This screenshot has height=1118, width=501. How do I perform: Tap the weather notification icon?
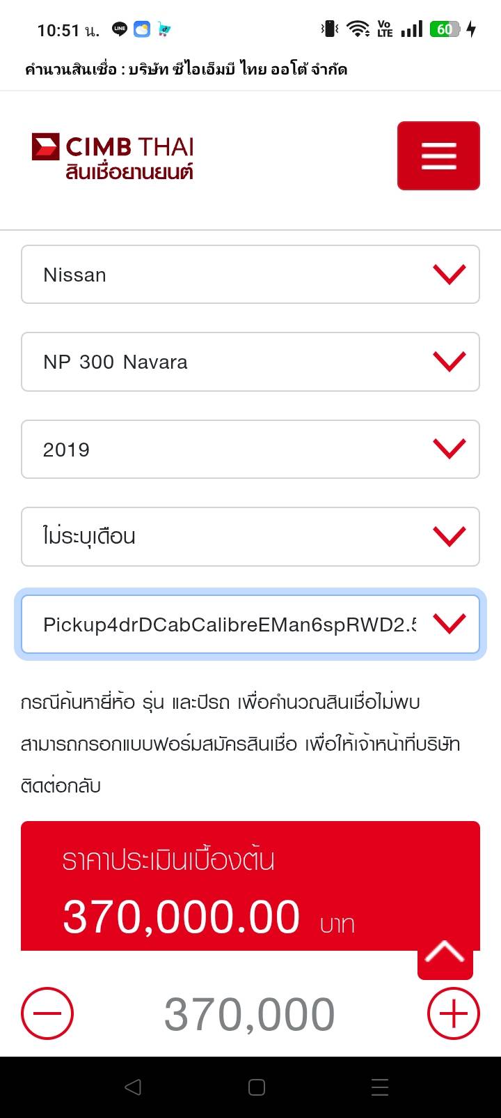(x=141, y=29)
